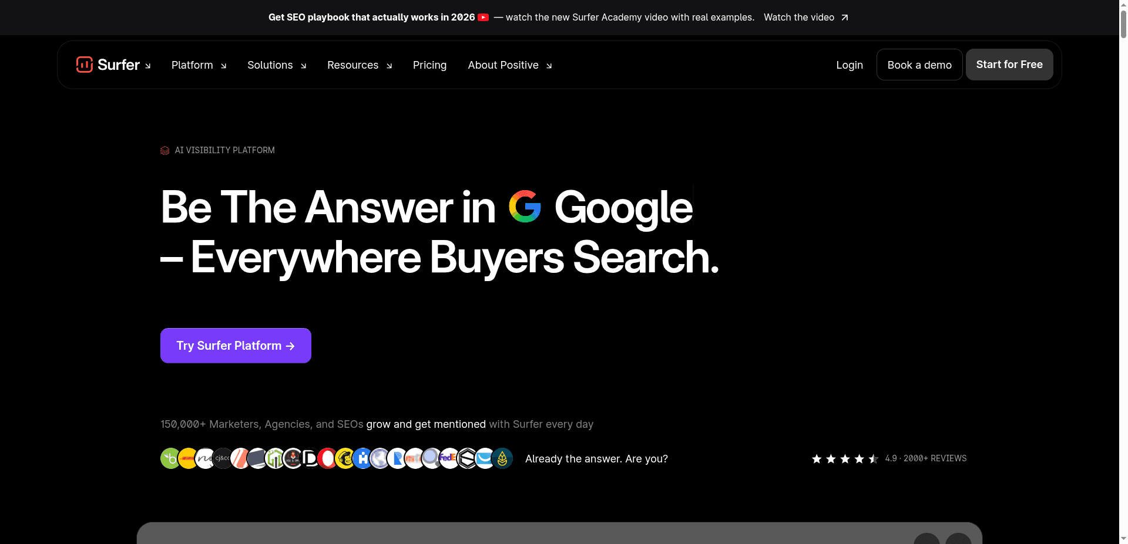Viewport: 1128px width, 544px height.
Task: Click the scrollbar up arrow
Action: coord(1123,4)
